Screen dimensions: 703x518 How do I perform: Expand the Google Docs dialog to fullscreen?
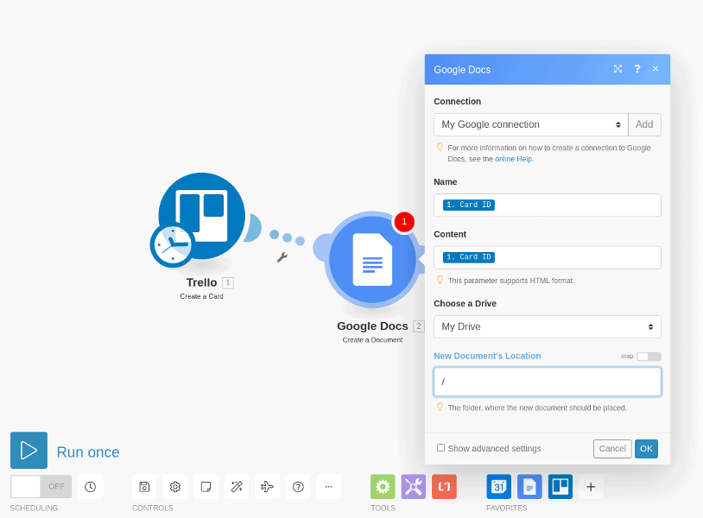click(617, 68)
